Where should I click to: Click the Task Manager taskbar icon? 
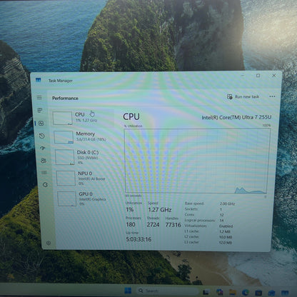[x=285, y=293]
